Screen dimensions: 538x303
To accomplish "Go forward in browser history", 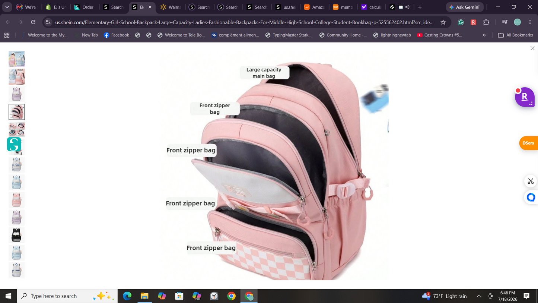I will pyautogui.click(x=21, y=22).
